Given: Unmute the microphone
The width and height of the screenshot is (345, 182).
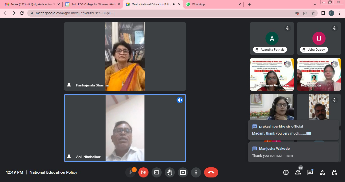Looking at the screenshot, I should [x=130, y=172].
